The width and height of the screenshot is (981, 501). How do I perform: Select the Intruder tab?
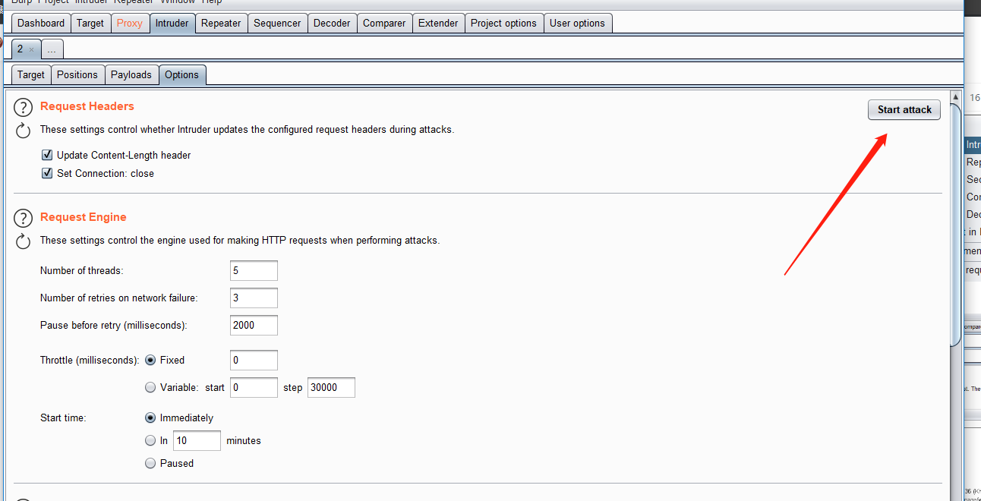[172, 23]
